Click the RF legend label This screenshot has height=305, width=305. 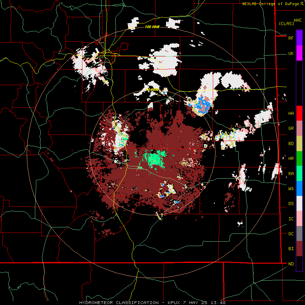click(x=291, y=38)
